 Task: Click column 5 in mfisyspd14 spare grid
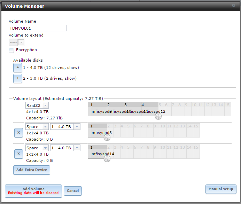click(130, 151)
